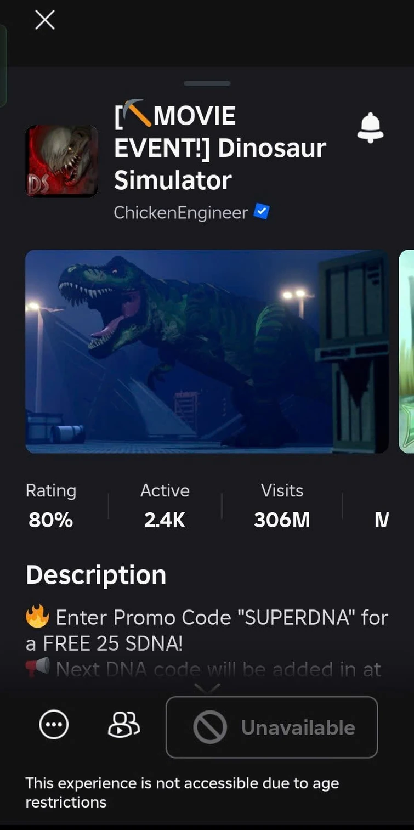Open the T-Rex screenshot thumbnail

207,352
